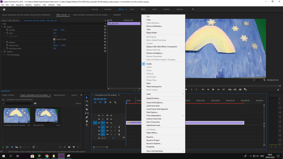Expand the Opacity effect properties
Screen dimensions: 283x159
click(2, 52)
